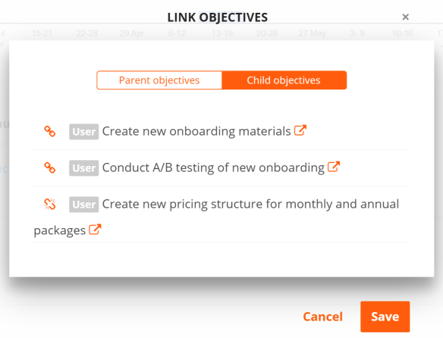Click the 27 May timeline column header
The width and height of the screenshot is (443, 338).
tap(312, 33)
